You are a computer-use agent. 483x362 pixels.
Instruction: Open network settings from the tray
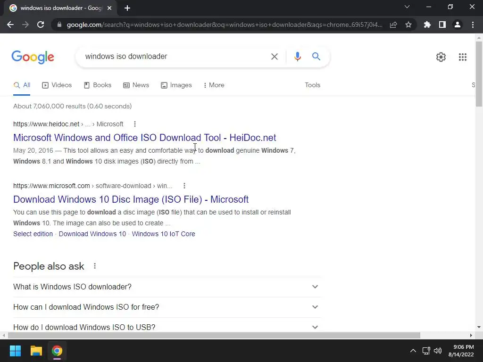pos(426,351)
